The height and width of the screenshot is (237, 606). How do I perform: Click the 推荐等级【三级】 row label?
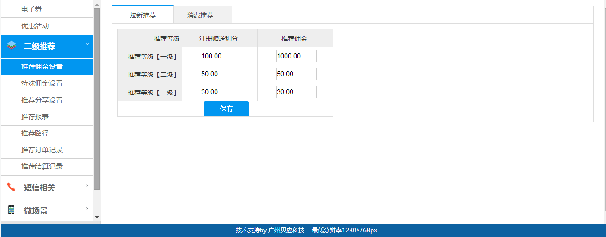click(150, 92)
